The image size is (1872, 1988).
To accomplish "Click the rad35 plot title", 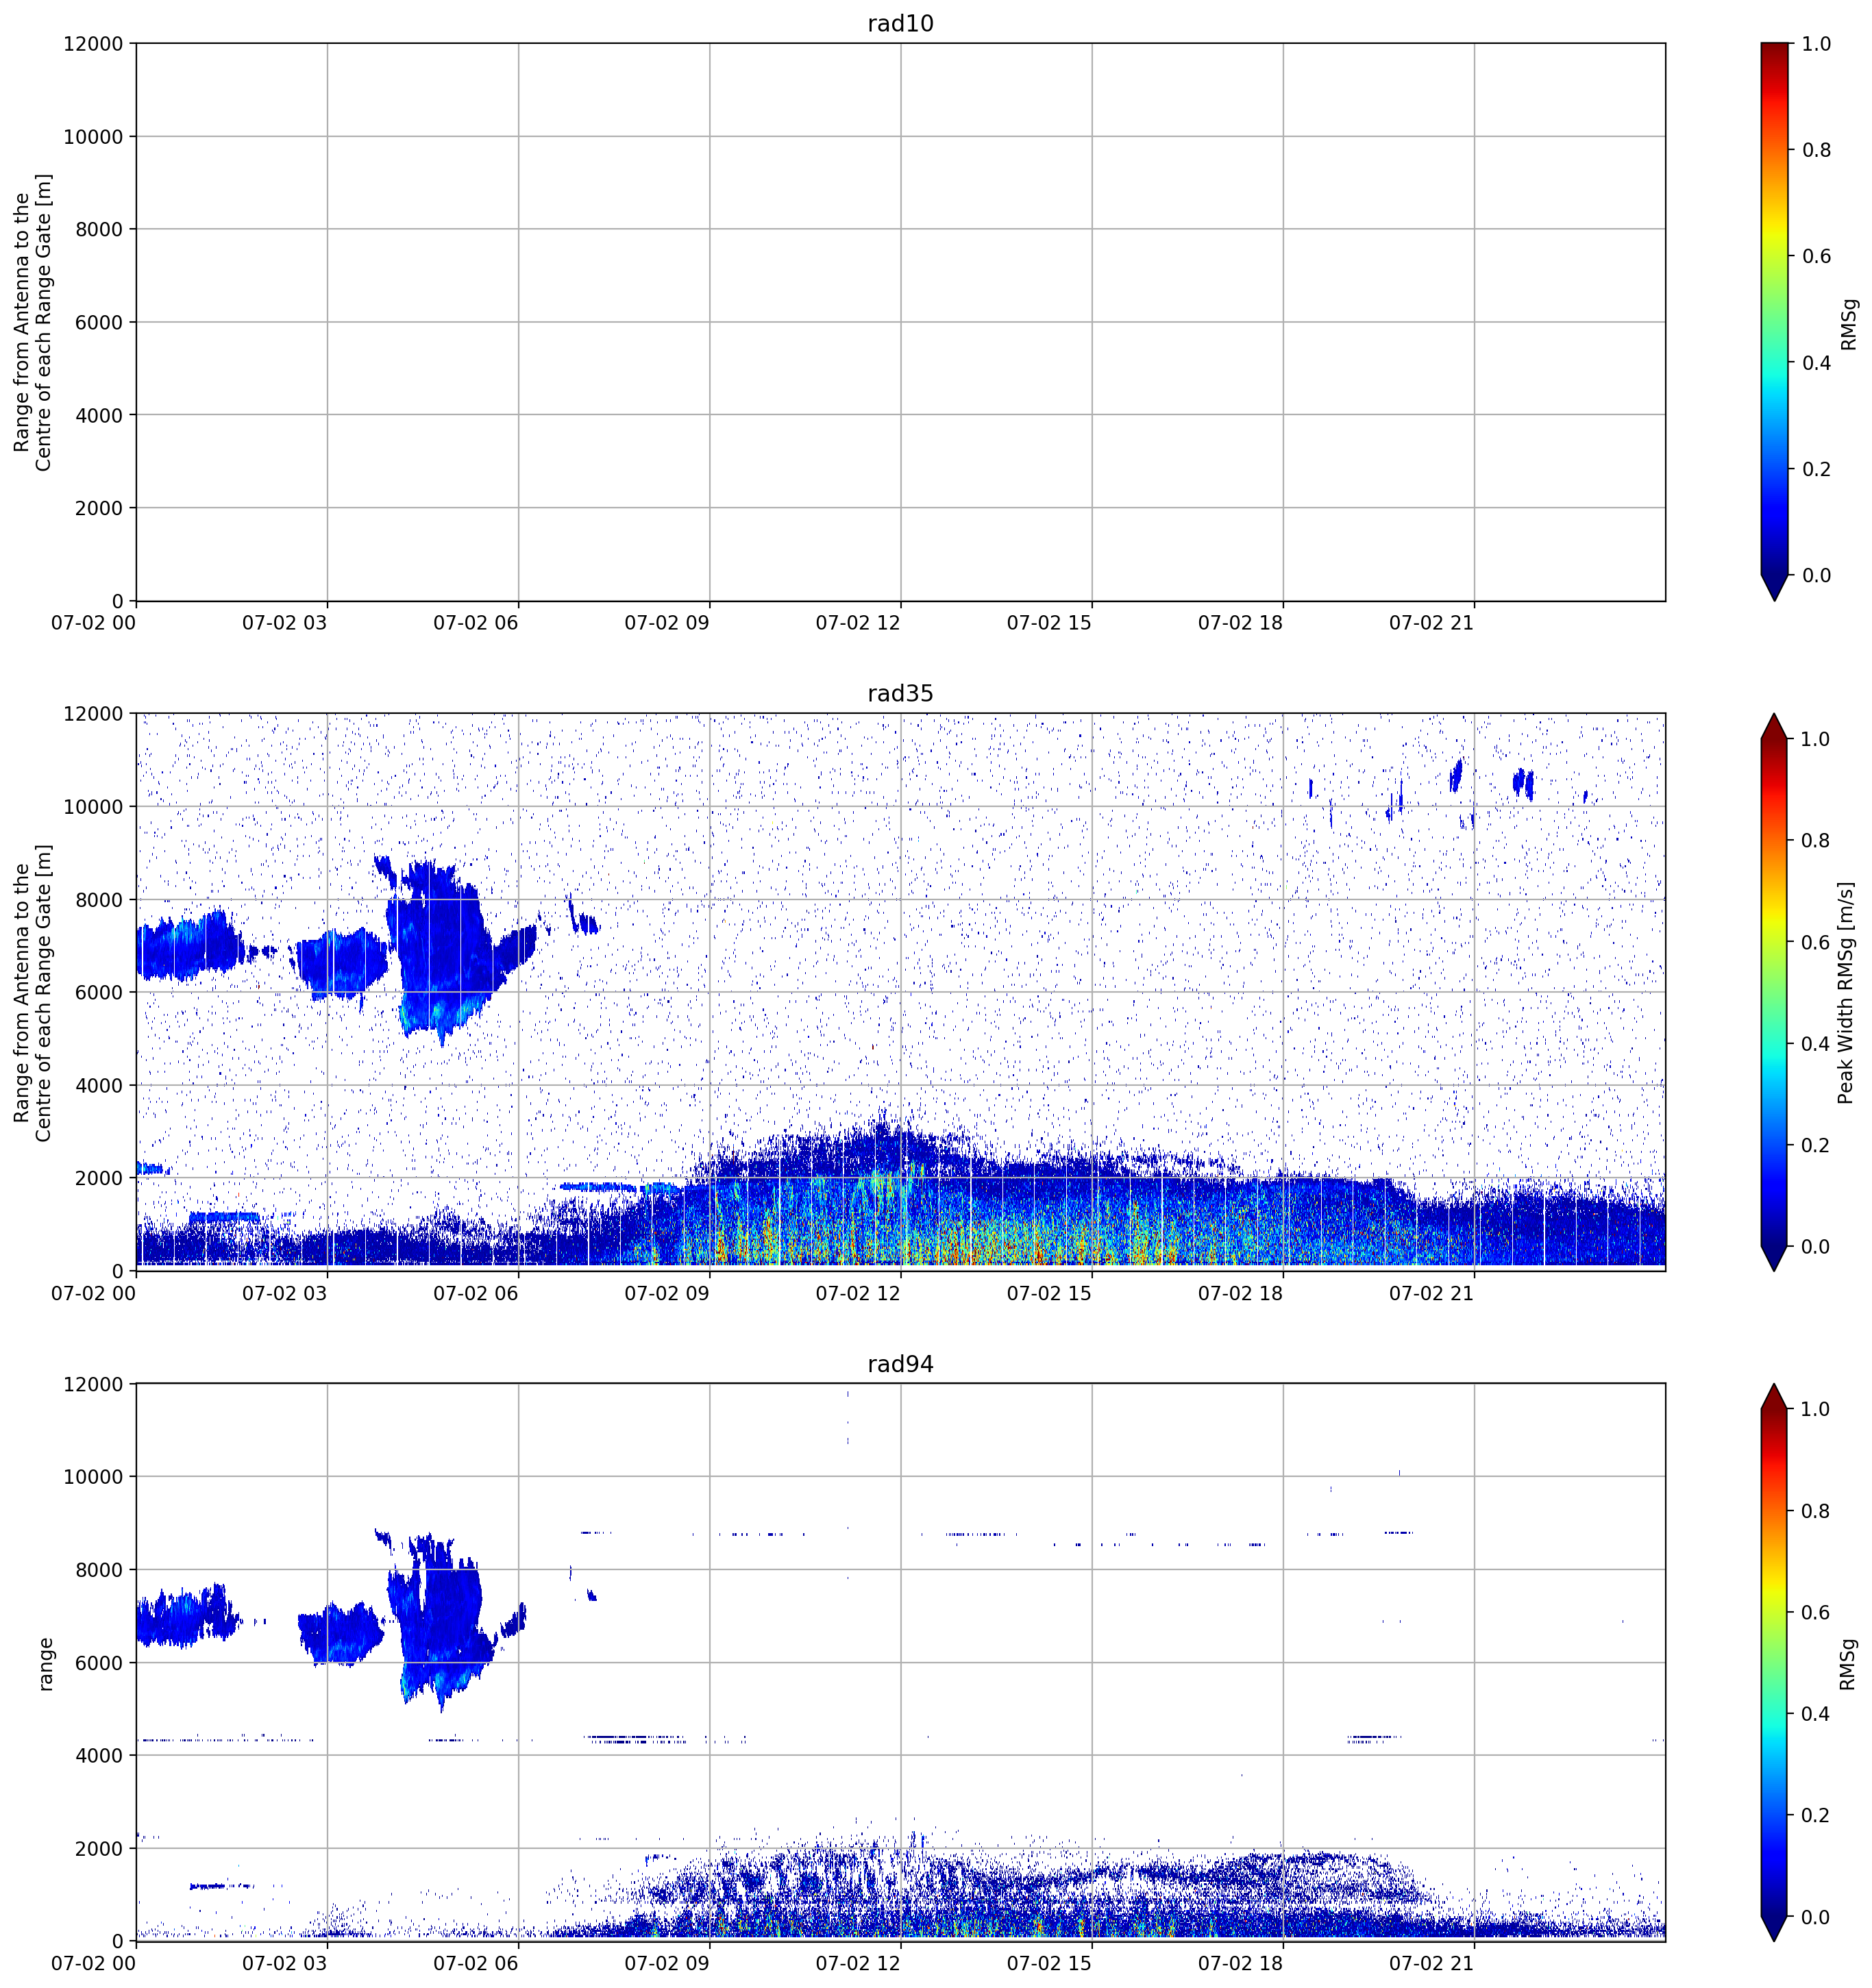I will (900, 693).
